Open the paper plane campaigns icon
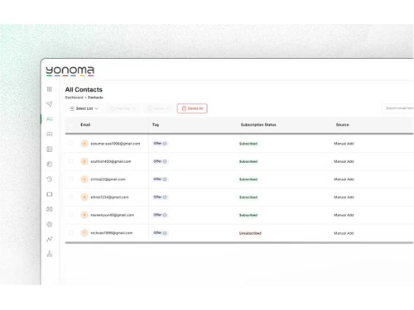This screenshot has height=310, width=414. point(50,104)
